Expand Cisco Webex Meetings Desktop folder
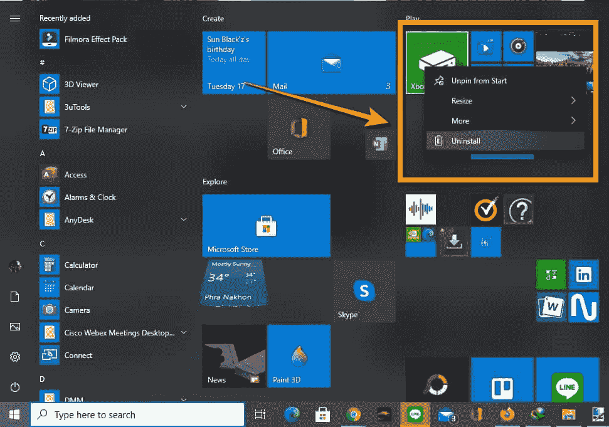This screenshot has width=609, height=427. [x=184, y=333]
